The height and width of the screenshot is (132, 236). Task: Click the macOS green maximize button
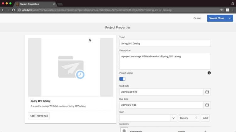pyautogui.click(x=10, y=3)
